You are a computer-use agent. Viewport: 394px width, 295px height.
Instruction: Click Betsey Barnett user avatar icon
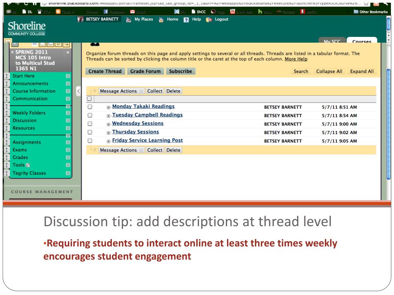coord(80,19)
